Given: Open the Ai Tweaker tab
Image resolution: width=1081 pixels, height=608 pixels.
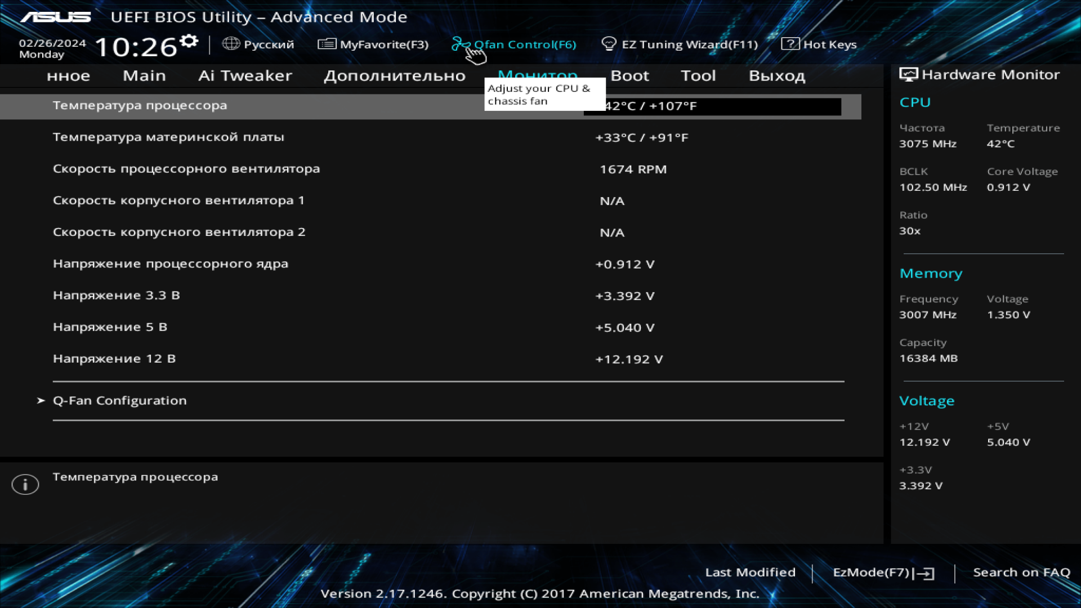Looking at the screenshot, I should [245, 75].
